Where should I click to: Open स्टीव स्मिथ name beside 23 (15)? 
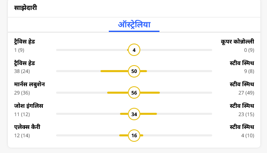pyautogui.click(x=242, y=106)
